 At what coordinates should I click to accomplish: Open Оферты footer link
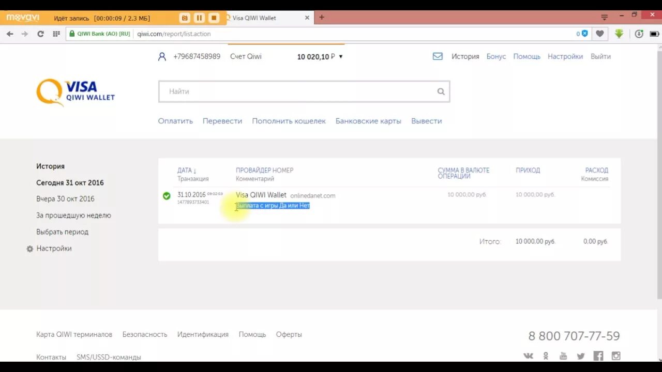(289, 334)
